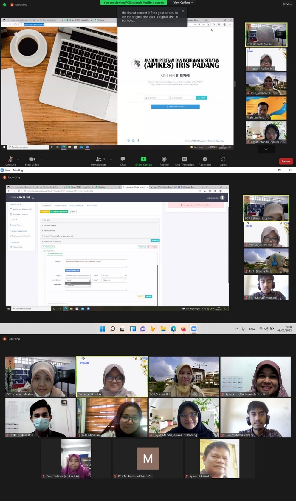Click the system tray microphone icon
The image size is (296, 501).
pos(243,329)
